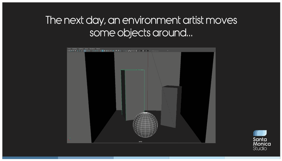Viewport: 282px width, 161px height.
Task: Click the X-Ray Joints icon
Action: coord(133,51)
